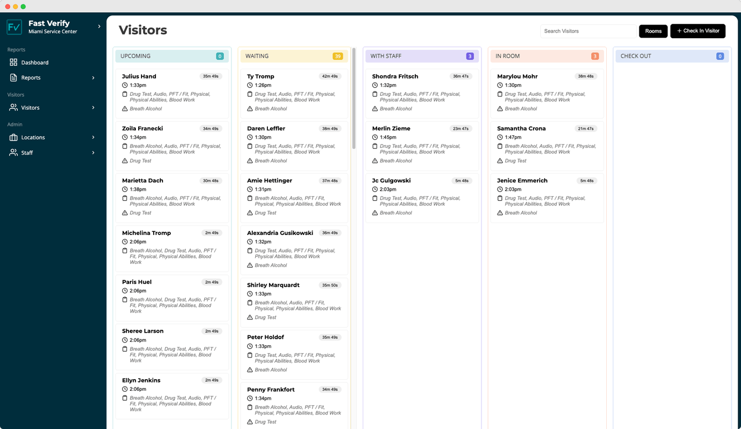Expand the Staff submenu chevron
741x429 pixels.
click(x=93, y=152)
